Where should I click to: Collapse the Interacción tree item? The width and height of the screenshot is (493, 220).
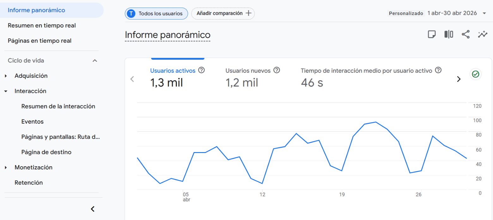(x=6, y=91)
